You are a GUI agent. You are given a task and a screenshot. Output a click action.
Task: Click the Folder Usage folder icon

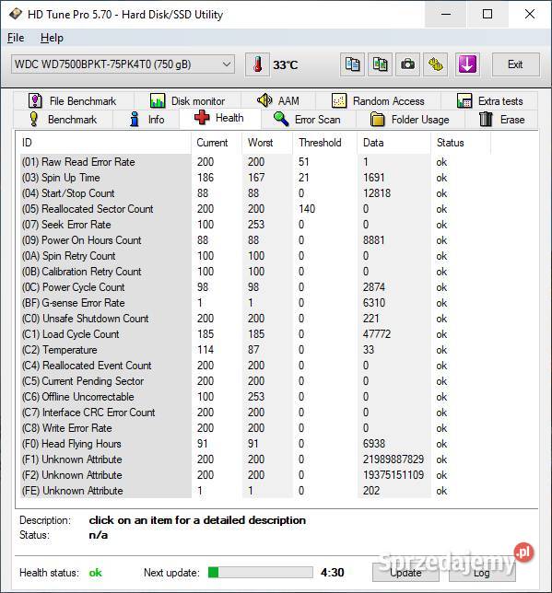377,119
